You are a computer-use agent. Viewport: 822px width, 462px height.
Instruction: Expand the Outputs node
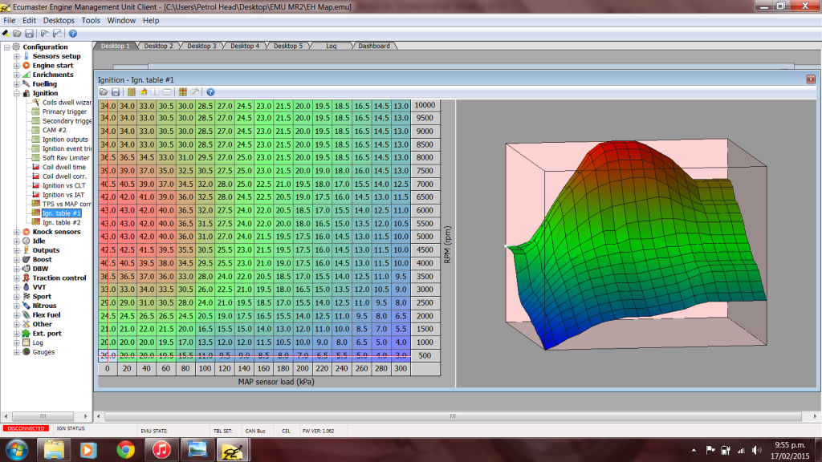click(x=17, y=250)
